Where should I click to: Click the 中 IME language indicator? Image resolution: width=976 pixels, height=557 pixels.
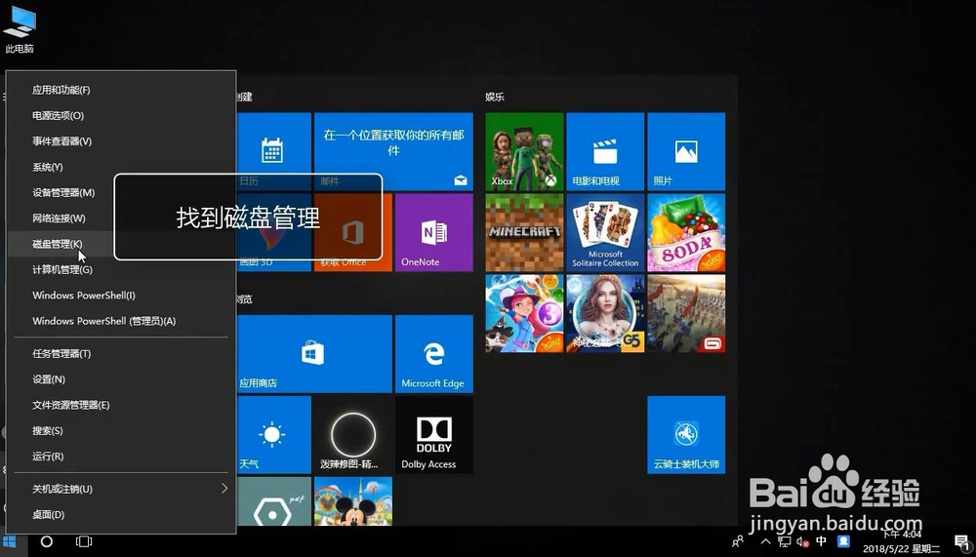(821, 541)
